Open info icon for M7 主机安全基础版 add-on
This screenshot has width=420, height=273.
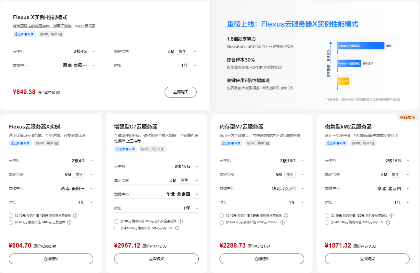pyautogui.click(x=286, y=216)
